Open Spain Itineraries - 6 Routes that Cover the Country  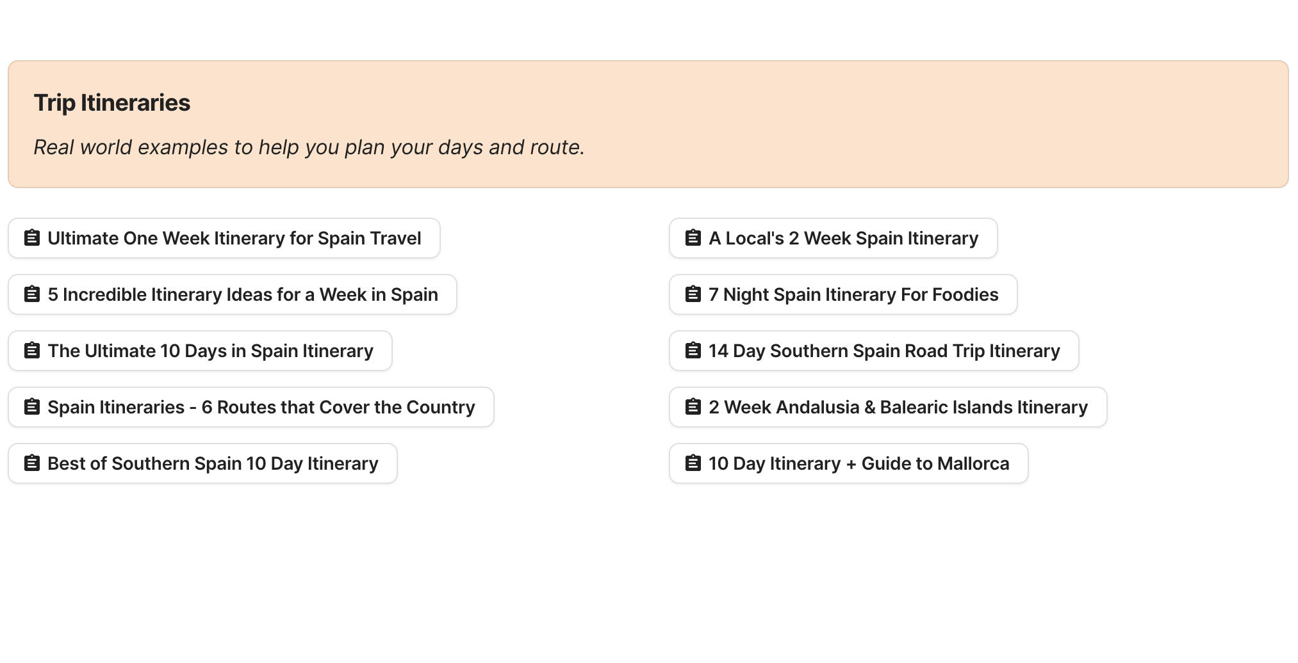[x=250, y=406]
